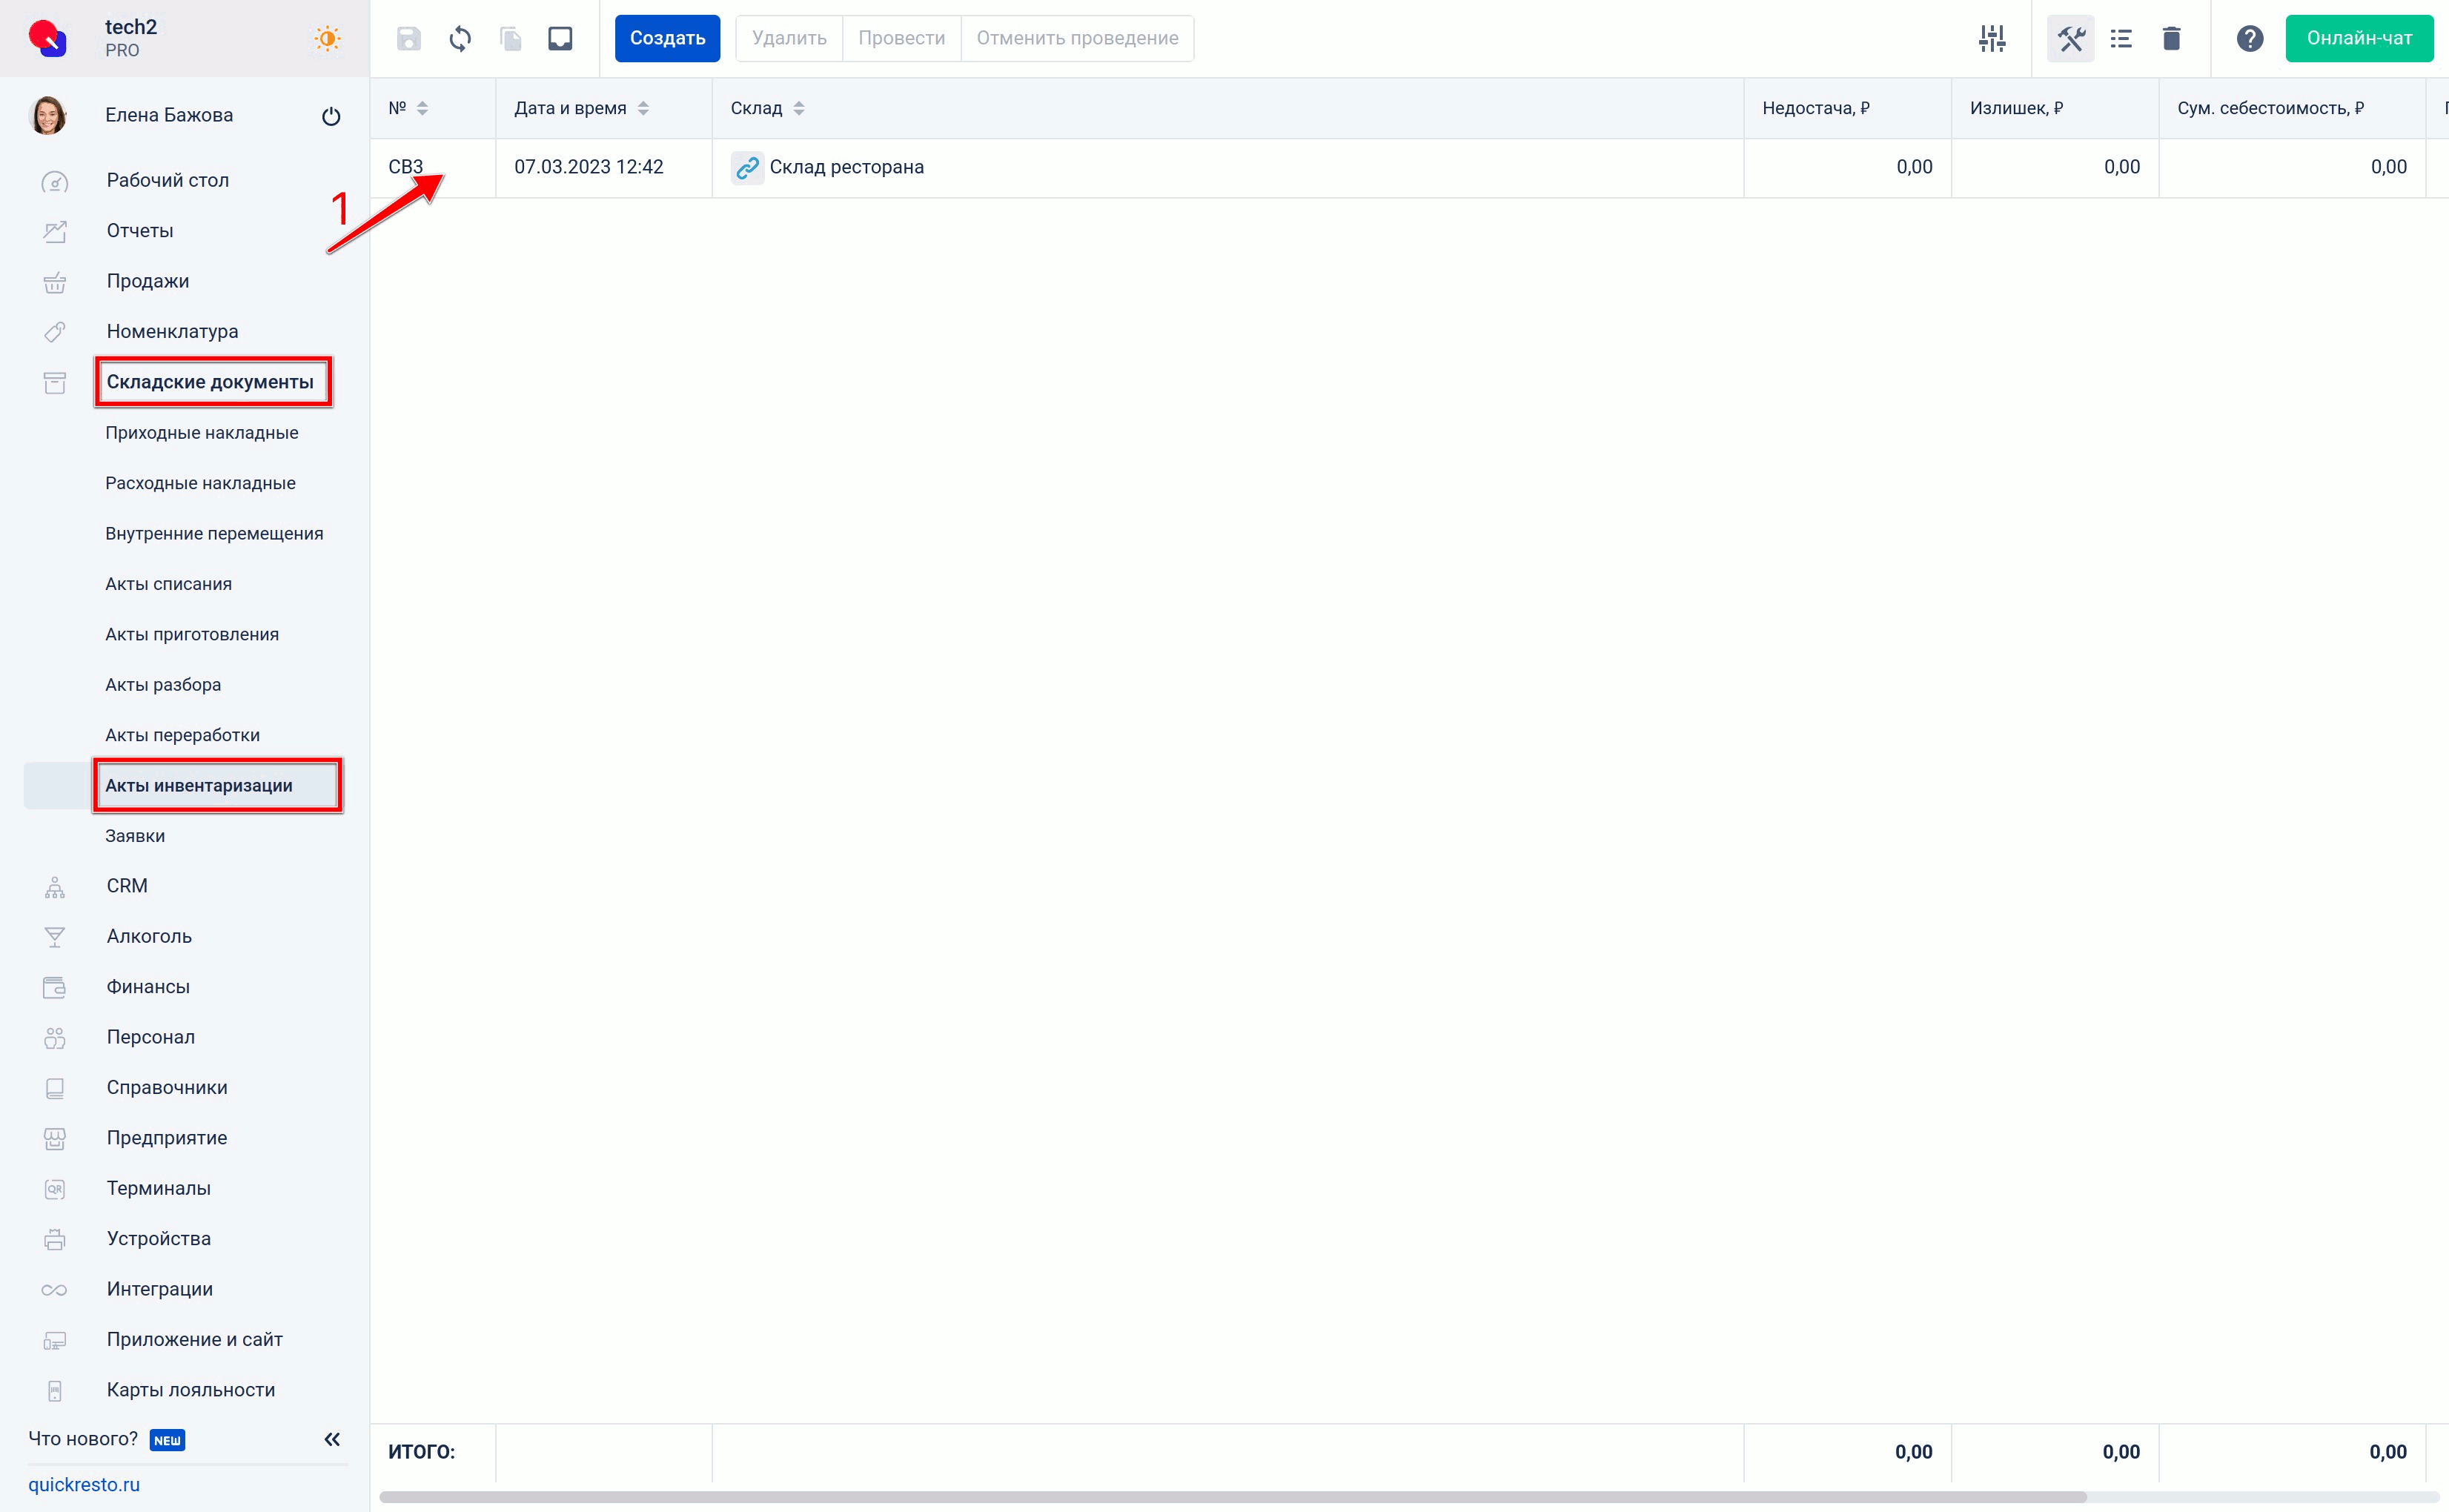Screen dimensions: 2449x1512
Task: Click the Провести button
Action: point(901,38)
